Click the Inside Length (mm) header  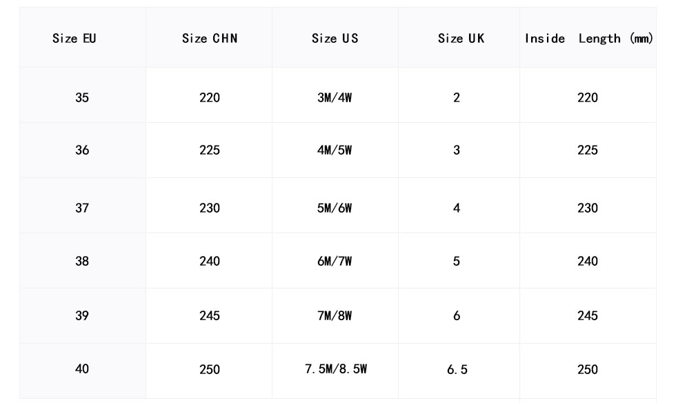point(588,39)
